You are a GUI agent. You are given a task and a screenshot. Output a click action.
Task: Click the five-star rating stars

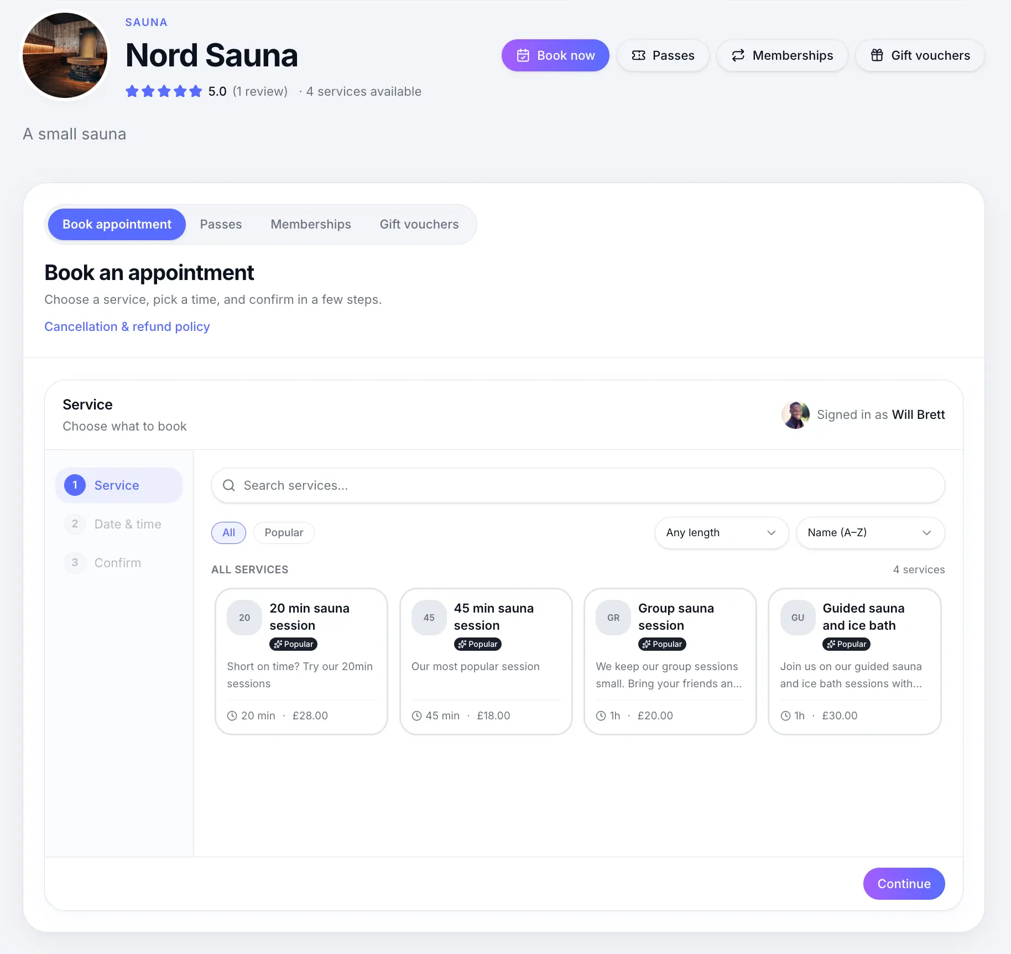click(x=164, y=91)
